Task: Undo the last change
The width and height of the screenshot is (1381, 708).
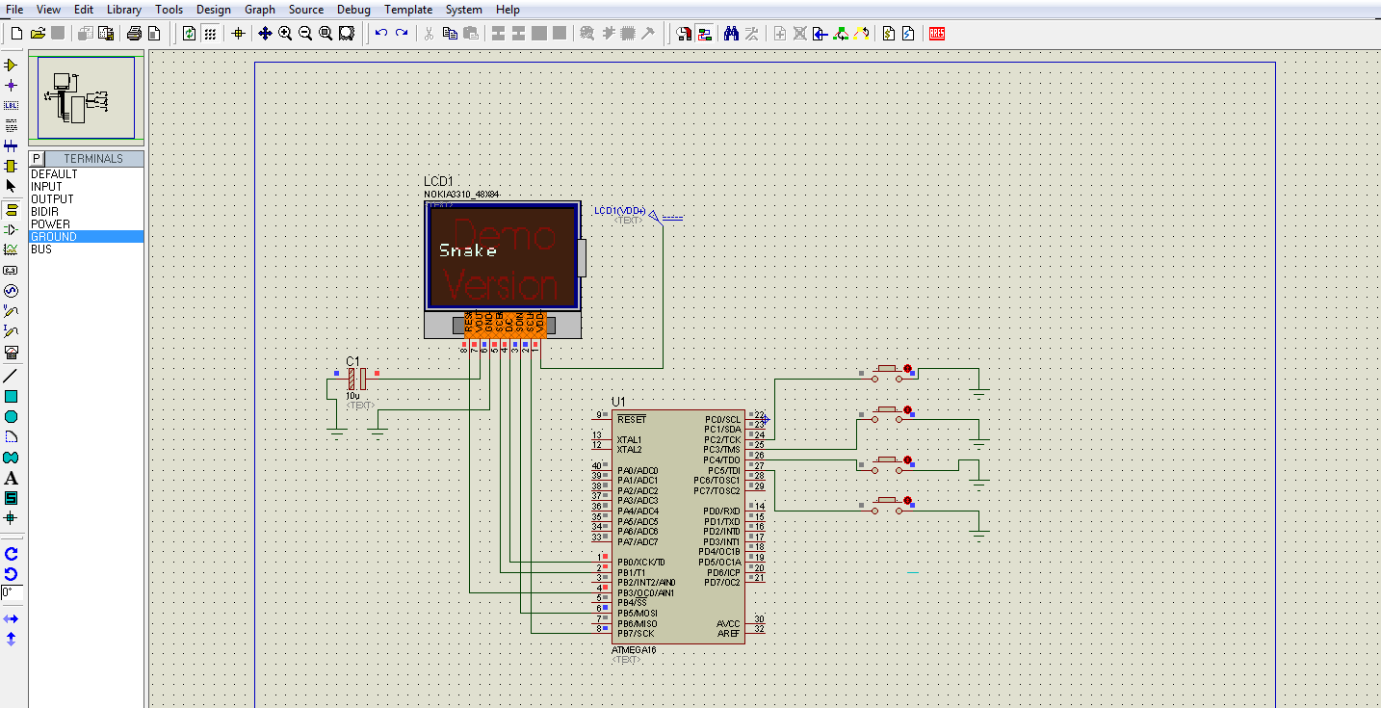Action: click(x=381, y=33)
